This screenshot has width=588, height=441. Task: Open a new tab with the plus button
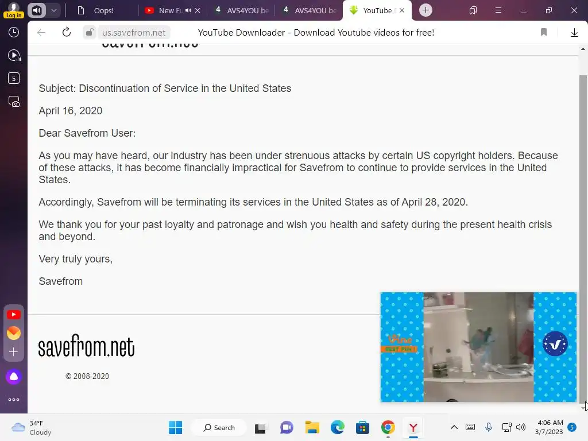[425, 10]
